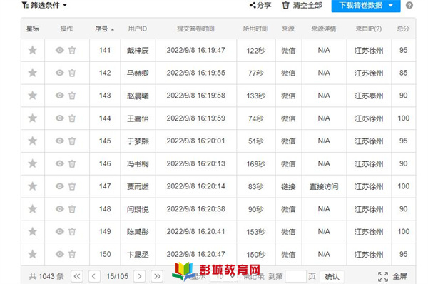Toggle star on record 147
Image resolution: width=428 pixels, height=284 pixels.
click(x=33, y=186)
